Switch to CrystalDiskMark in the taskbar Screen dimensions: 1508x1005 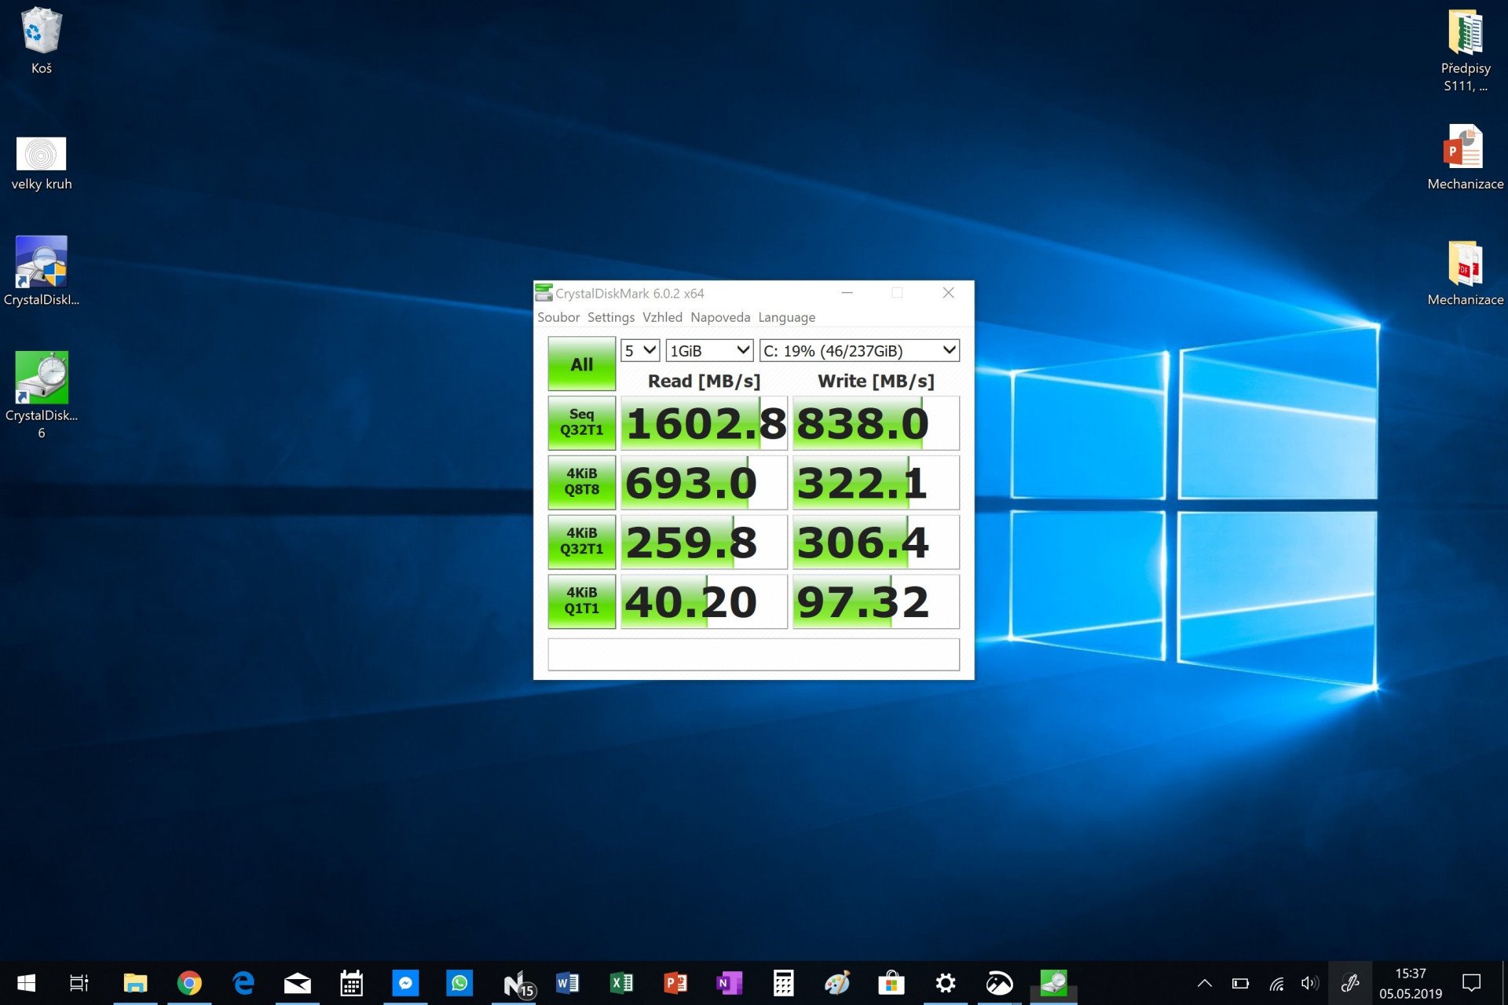coord(1053,983)
